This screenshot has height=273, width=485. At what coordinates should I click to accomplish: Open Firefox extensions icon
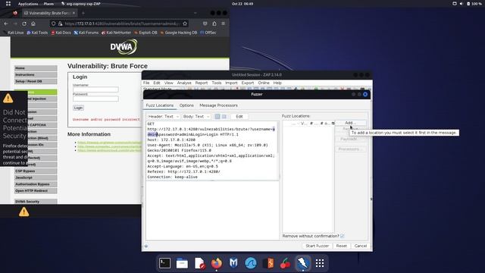[x=214, y=24]
